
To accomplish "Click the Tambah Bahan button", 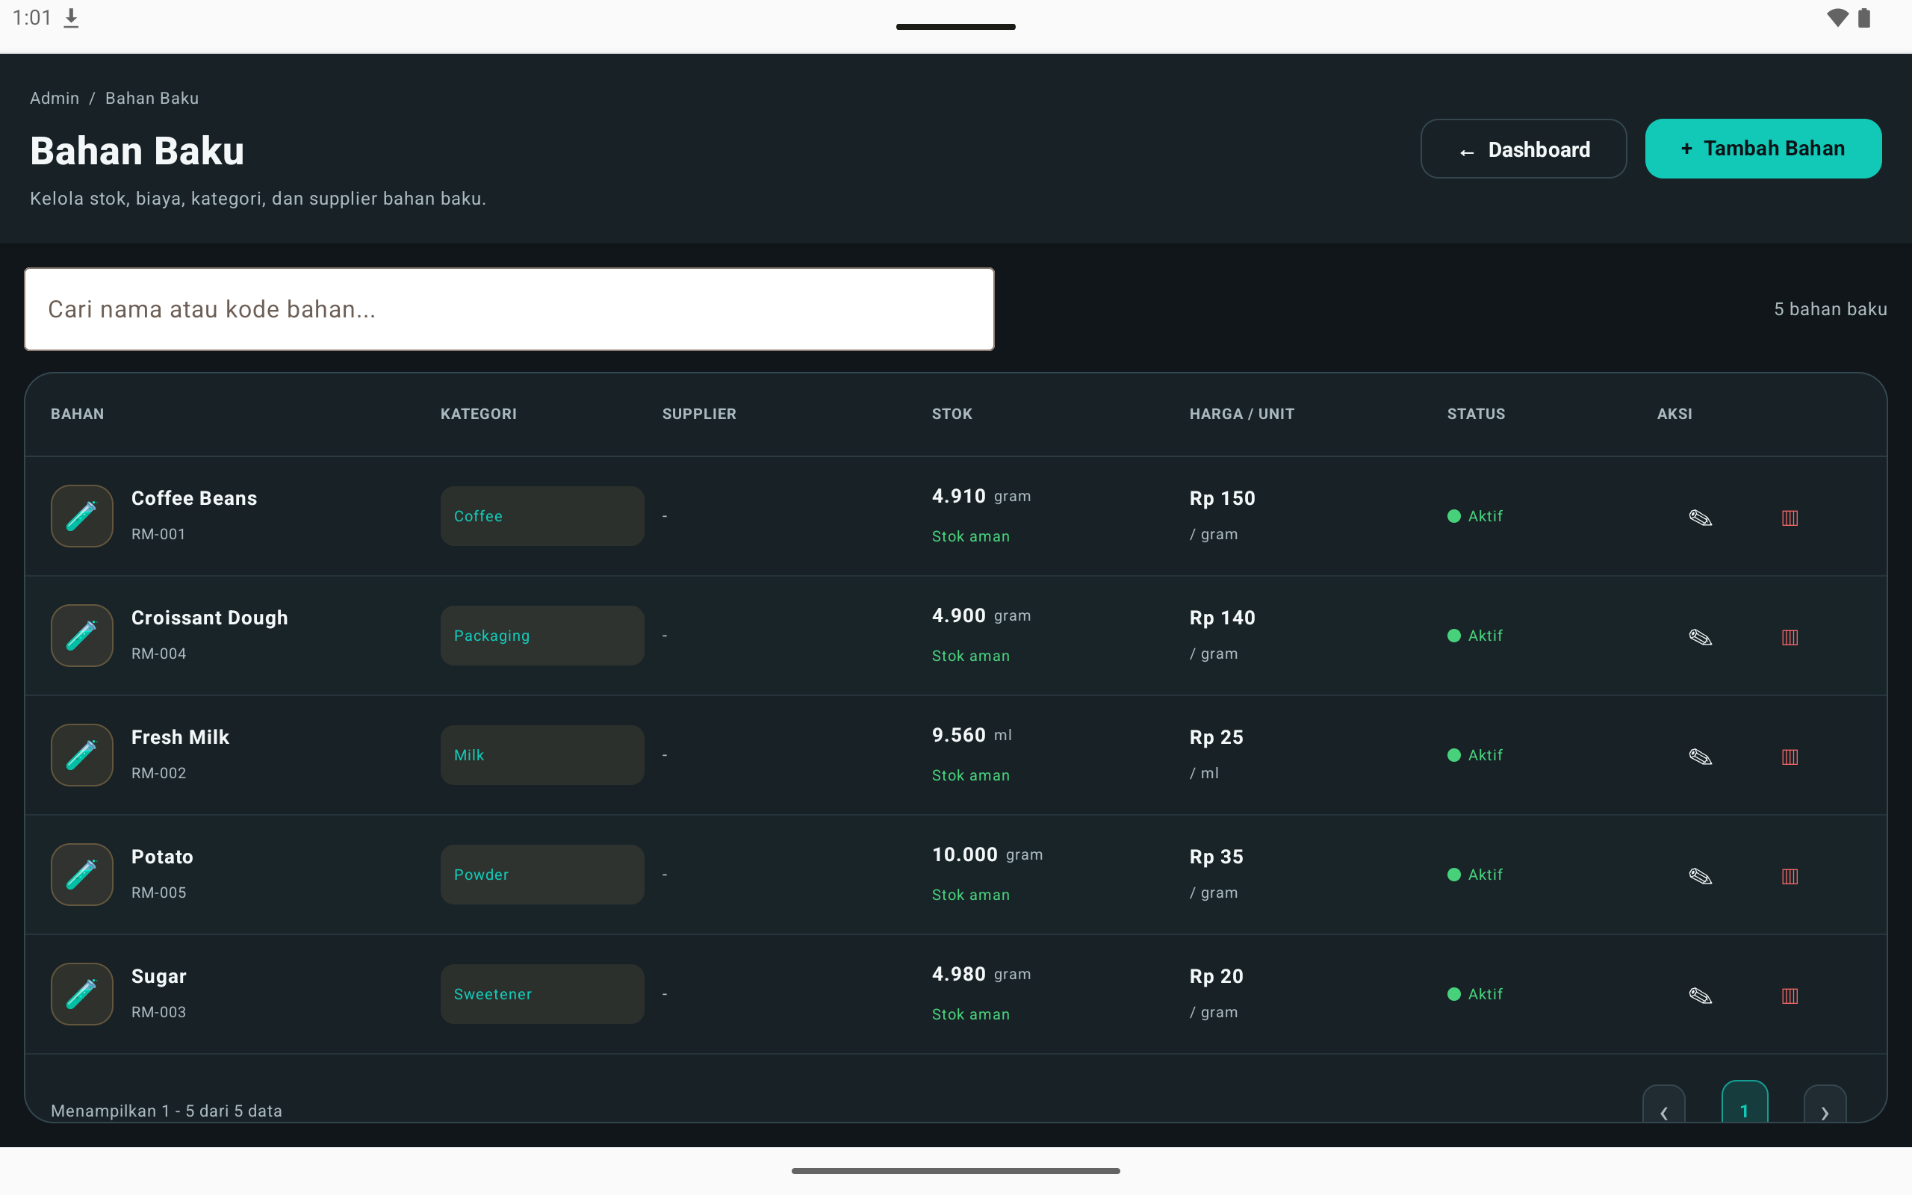I will coord(1763,149).
